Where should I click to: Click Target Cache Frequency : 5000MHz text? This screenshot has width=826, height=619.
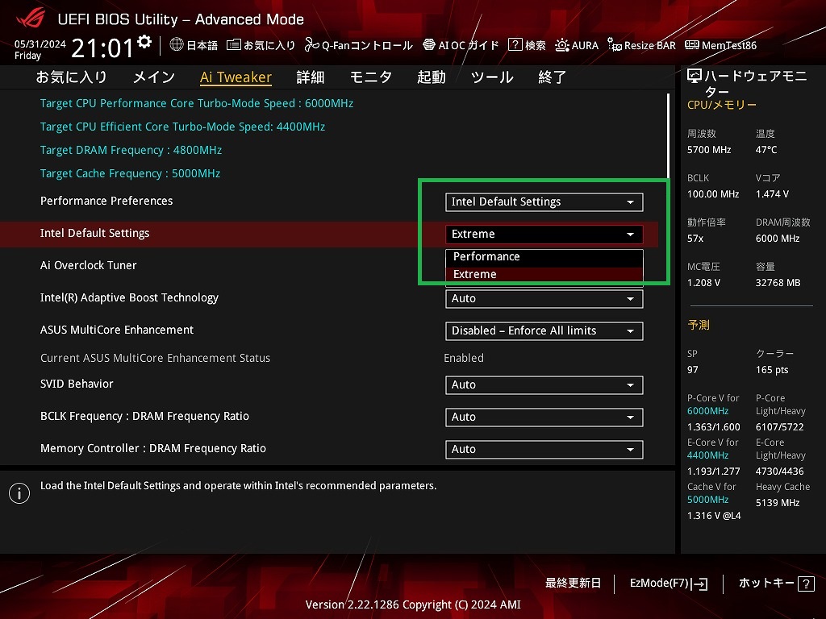pyautogui.click(x=130, y=174)
